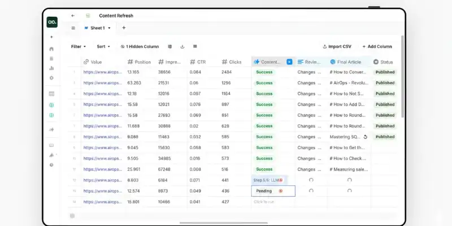Click the CTR value 0.097
The width and height of the screenshot is (452, 226).
[195, 94]
